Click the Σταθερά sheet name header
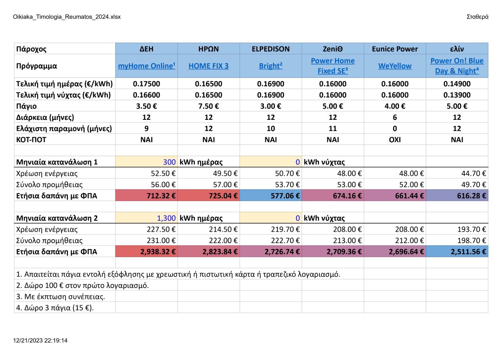The width and height of the screenshot is (503, 356). click(477, 17)
